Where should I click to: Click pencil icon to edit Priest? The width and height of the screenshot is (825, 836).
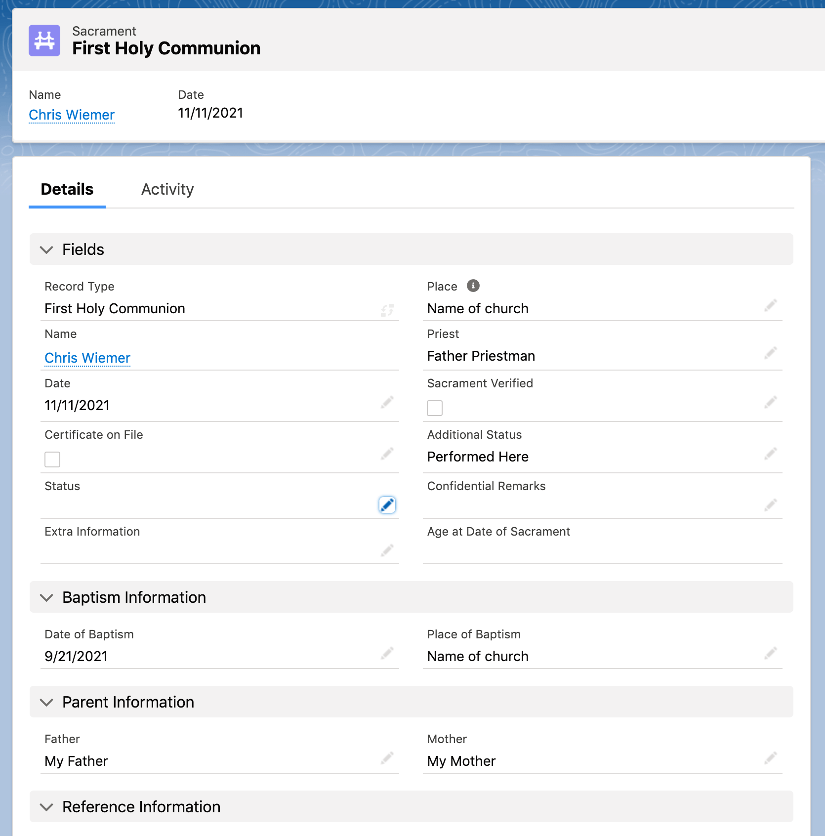pos(770,353)
